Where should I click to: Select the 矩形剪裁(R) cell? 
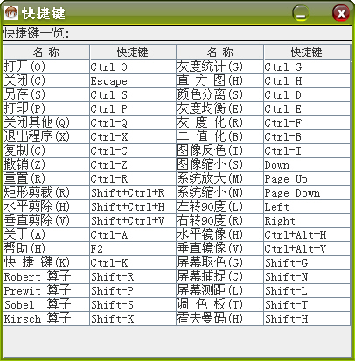click(46, 193)
